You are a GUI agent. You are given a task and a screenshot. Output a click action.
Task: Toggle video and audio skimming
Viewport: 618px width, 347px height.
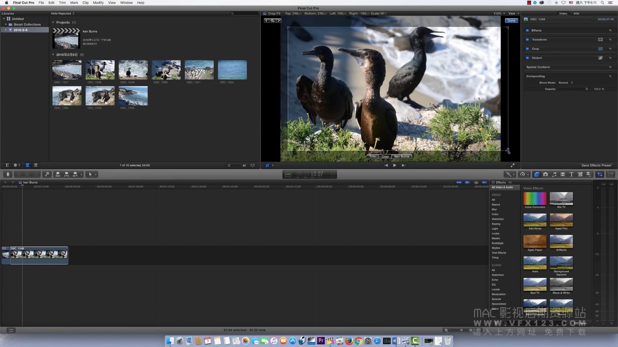click(459, 182)
